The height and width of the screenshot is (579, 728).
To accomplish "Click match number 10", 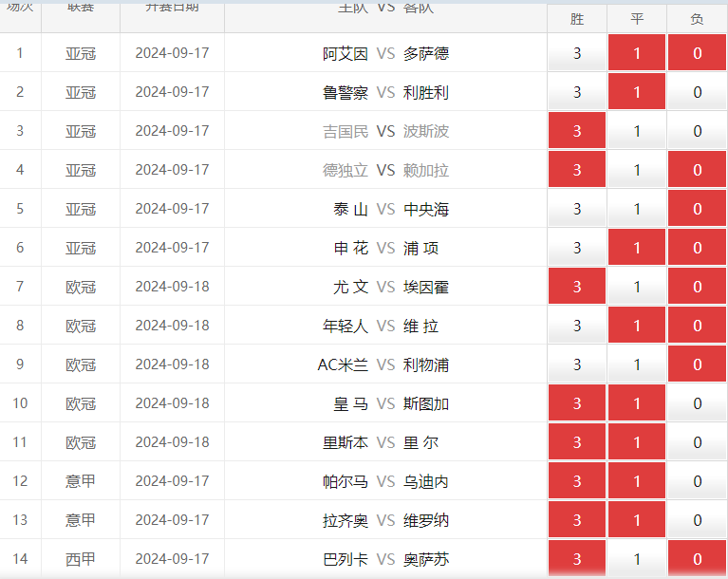I will 20,403.
